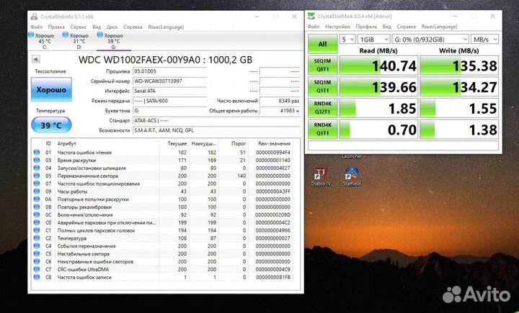This screenshot has height=313, width=519.
Task: Click status dot for Нестабильные сектора row
Action: (x=37, y=254)
